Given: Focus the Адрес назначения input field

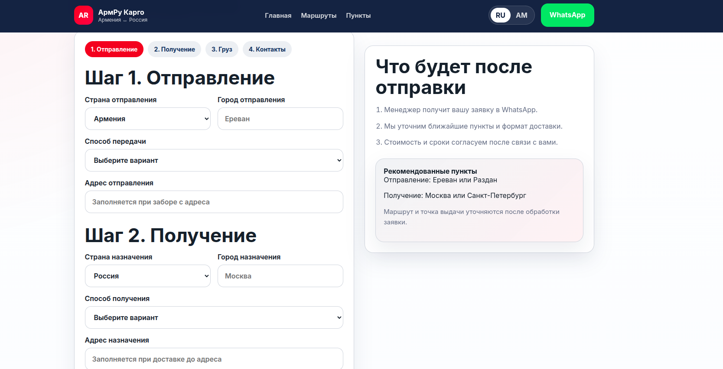Looking at the screenshot, I should coord(214,359).
